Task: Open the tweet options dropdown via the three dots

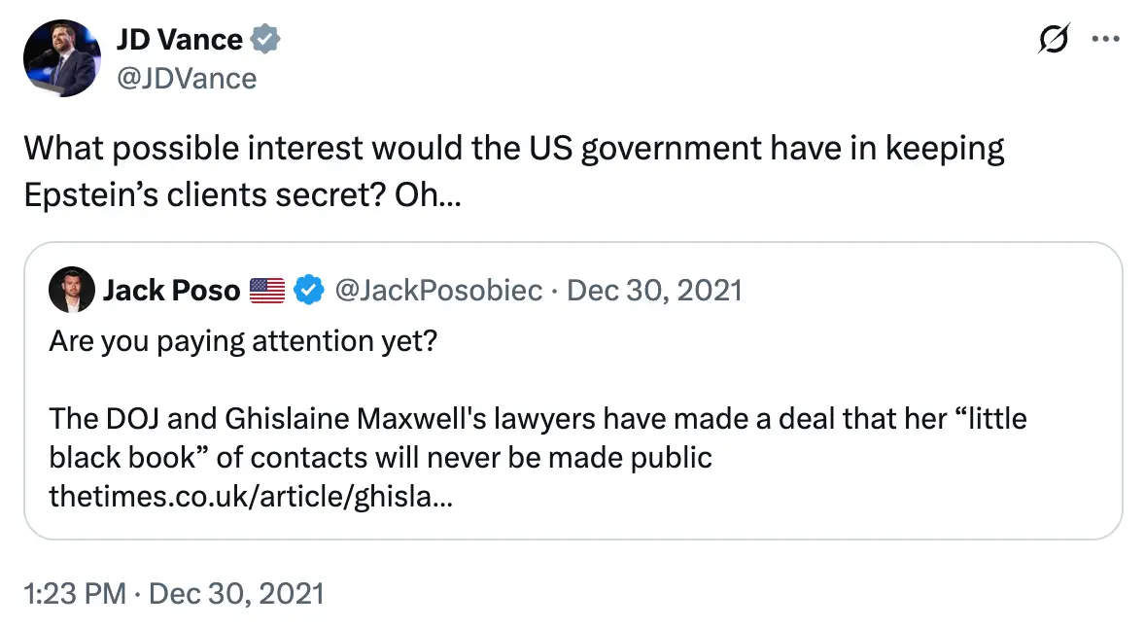Action: pyautogui.click(x=1106, y=39)
